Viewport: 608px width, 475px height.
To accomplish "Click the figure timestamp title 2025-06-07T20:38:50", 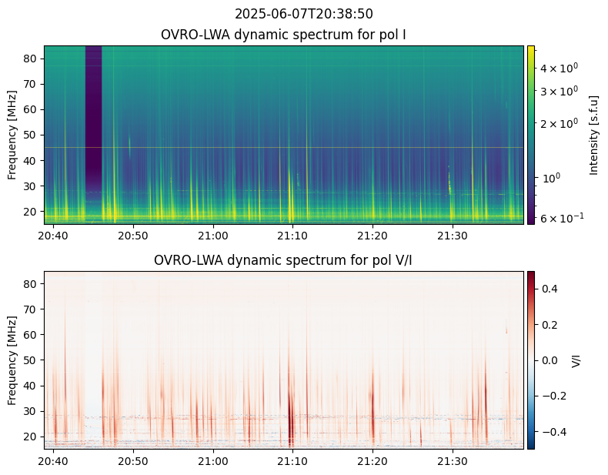I will point(304,14).
